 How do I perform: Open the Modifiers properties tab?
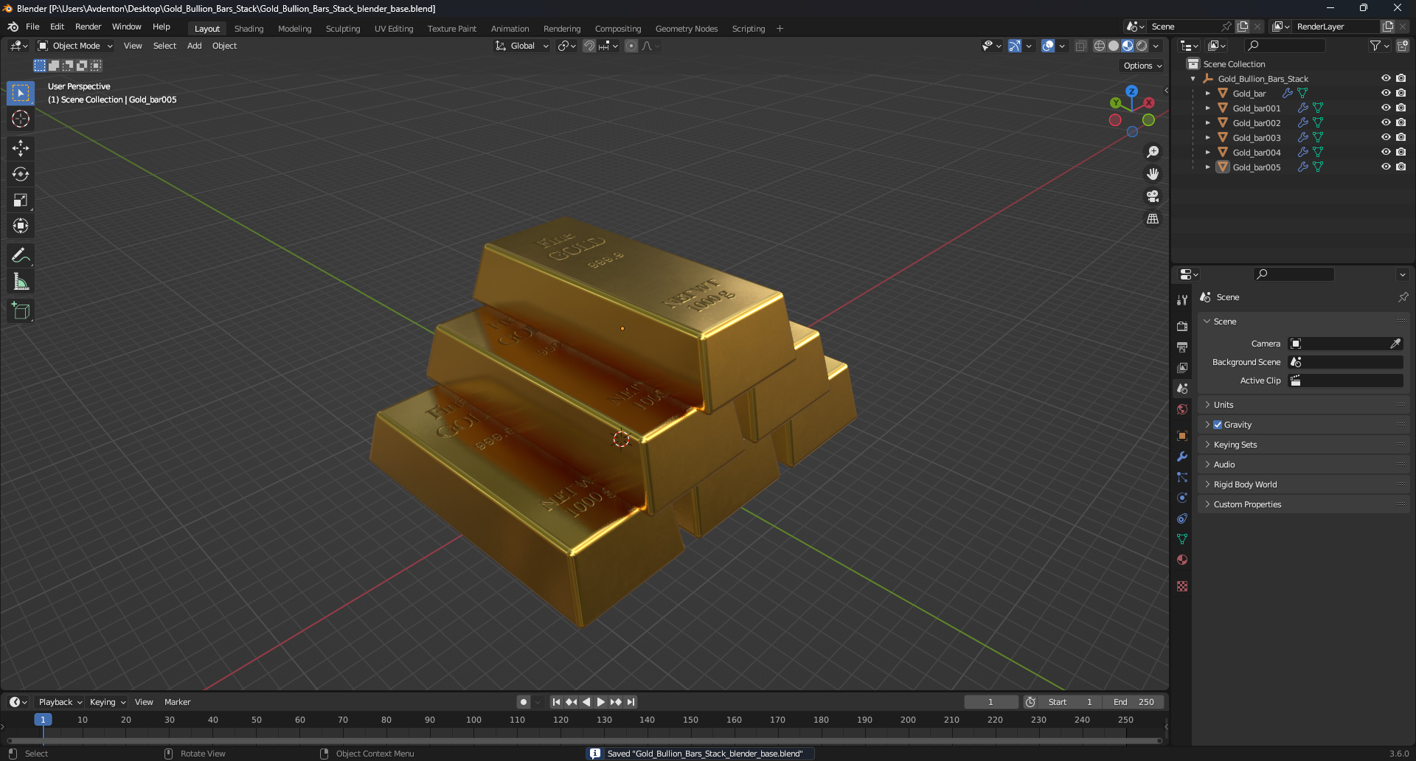coord(1182,456)
